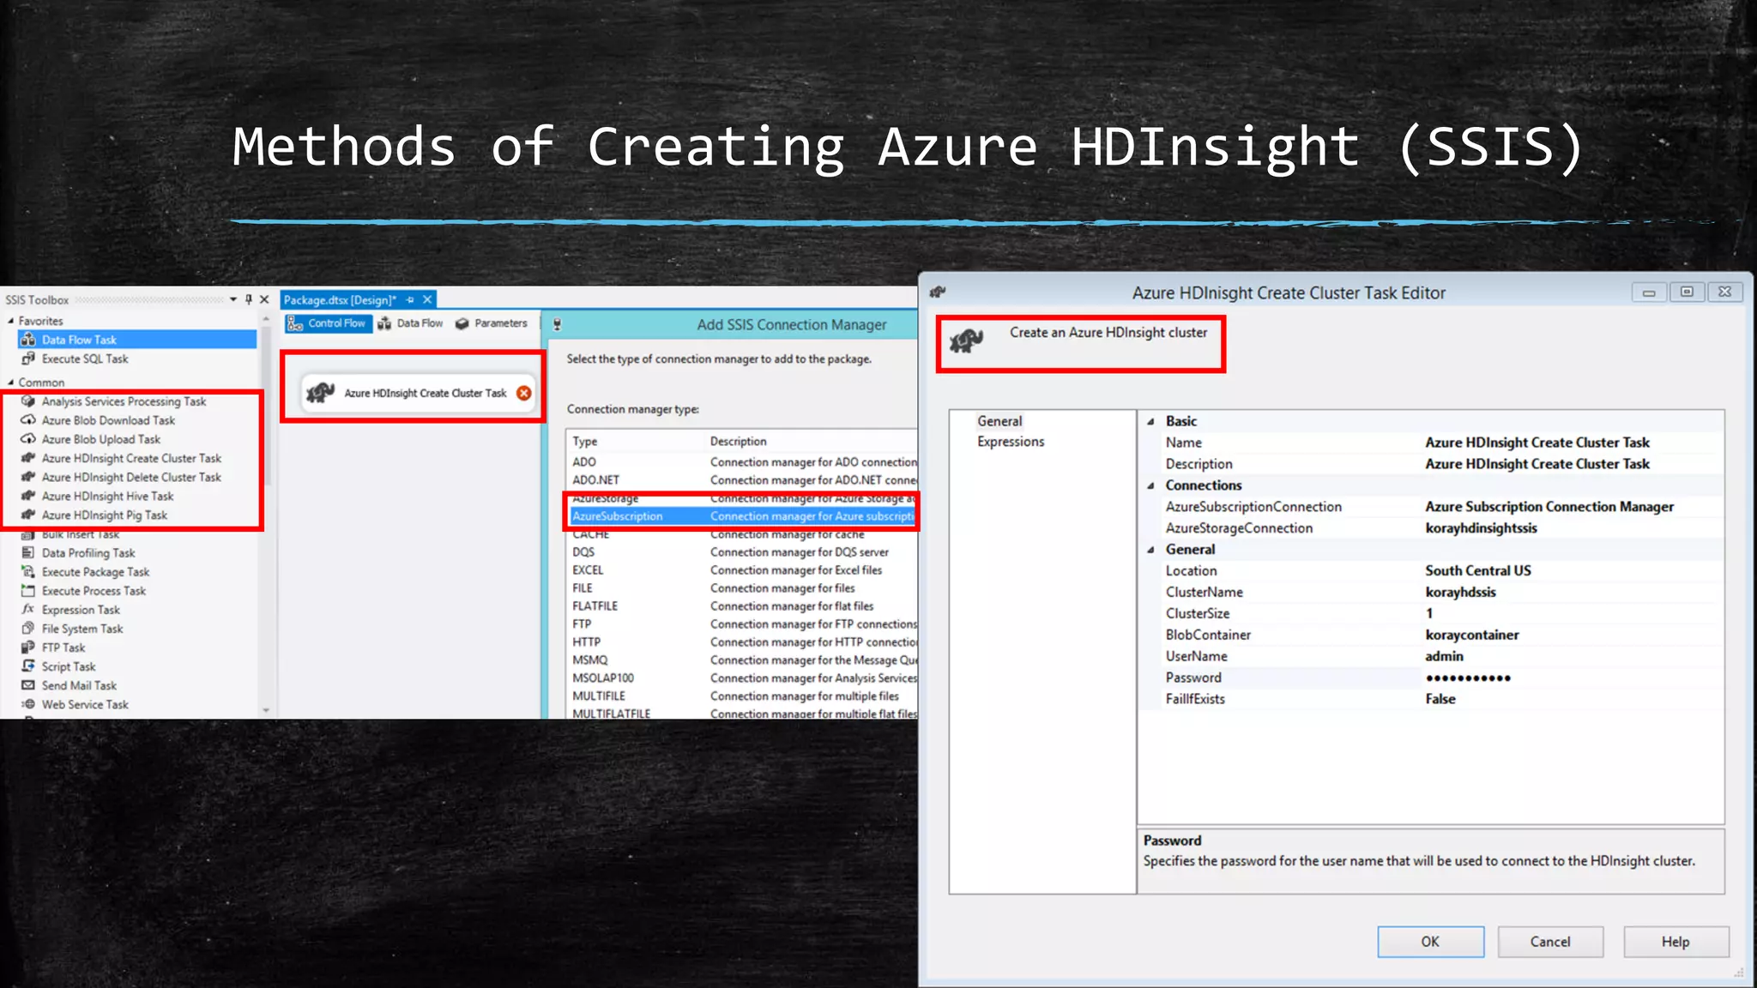This screenshot has height=988, width=1757.
Task: Select the AzureSubscription connection manager row
Action: click(743, 516)
